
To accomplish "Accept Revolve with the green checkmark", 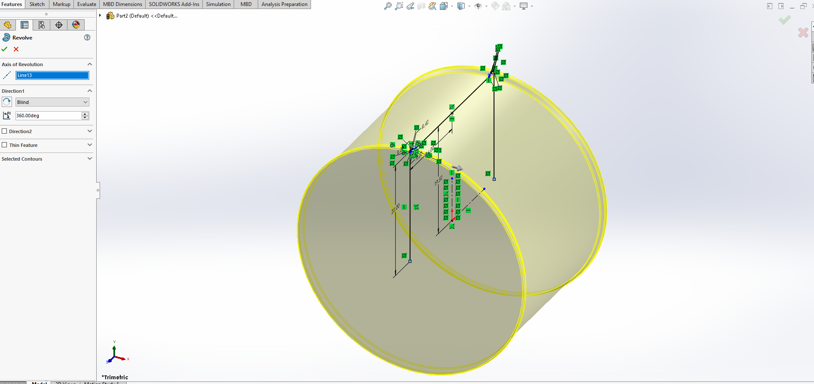I will click(x=5, y=49).
